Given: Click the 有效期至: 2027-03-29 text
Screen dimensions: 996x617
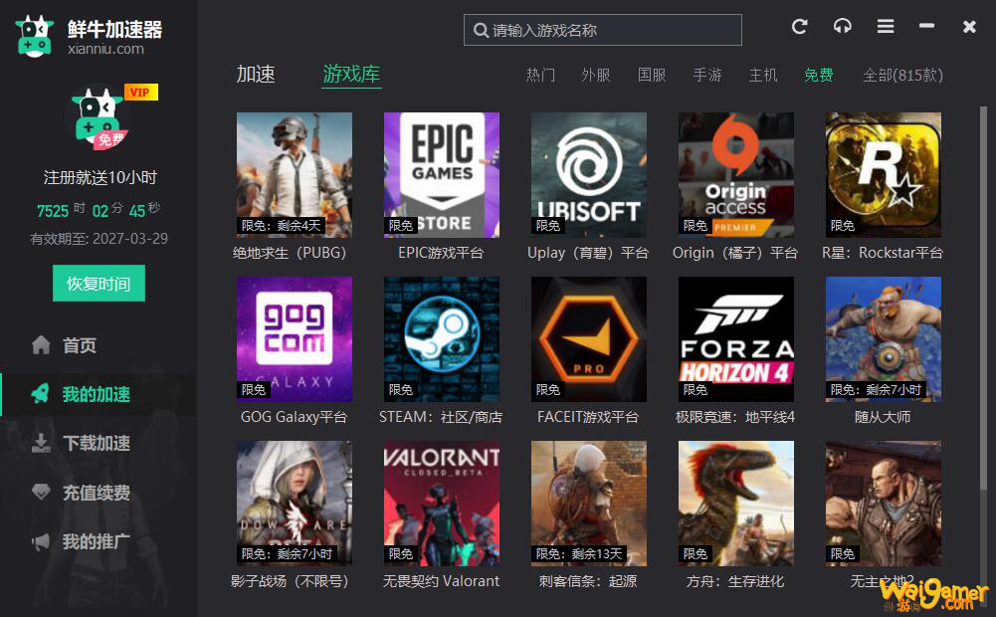Looking at the screenshot, I should (100, 239).
